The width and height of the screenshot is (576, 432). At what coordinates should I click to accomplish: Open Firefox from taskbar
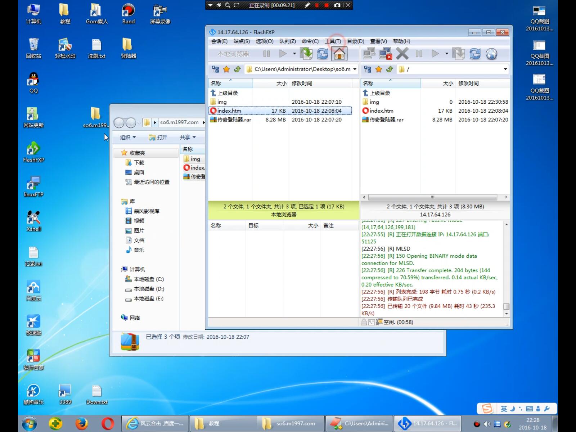81,423
